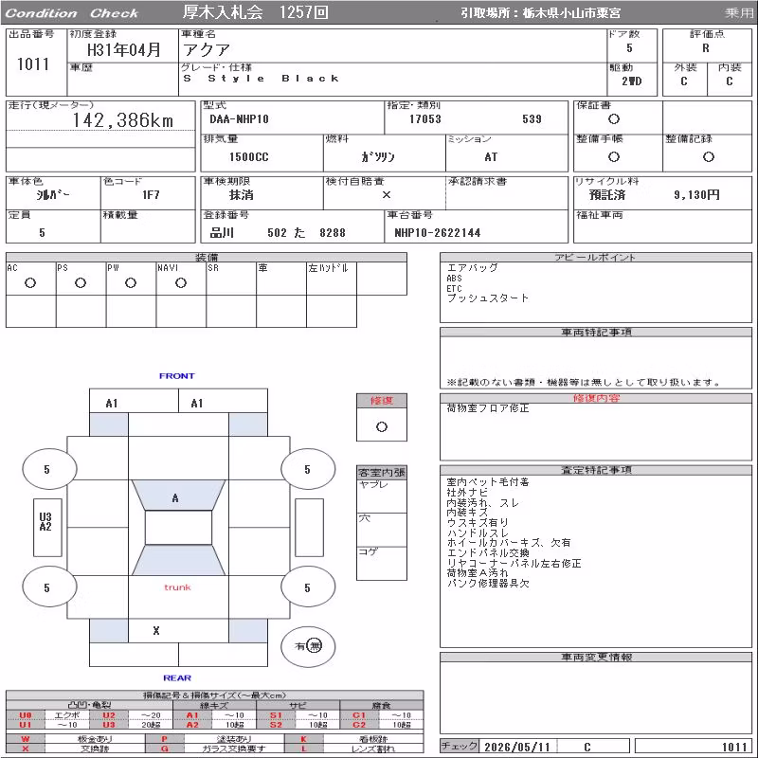Click the note 社外ナビ
The image size is (758, 758).
pos(467,492)
